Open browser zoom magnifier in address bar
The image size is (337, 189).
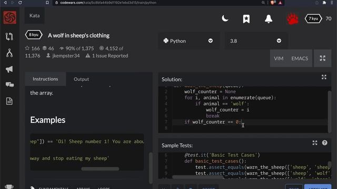point(263,3)
